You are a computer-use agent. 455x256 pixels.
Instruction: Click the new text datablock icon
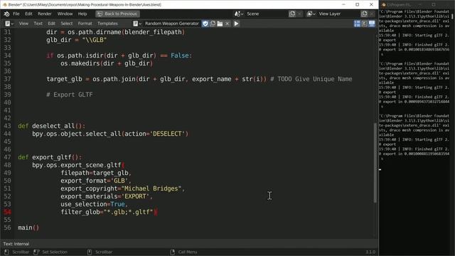click(213, 23)
